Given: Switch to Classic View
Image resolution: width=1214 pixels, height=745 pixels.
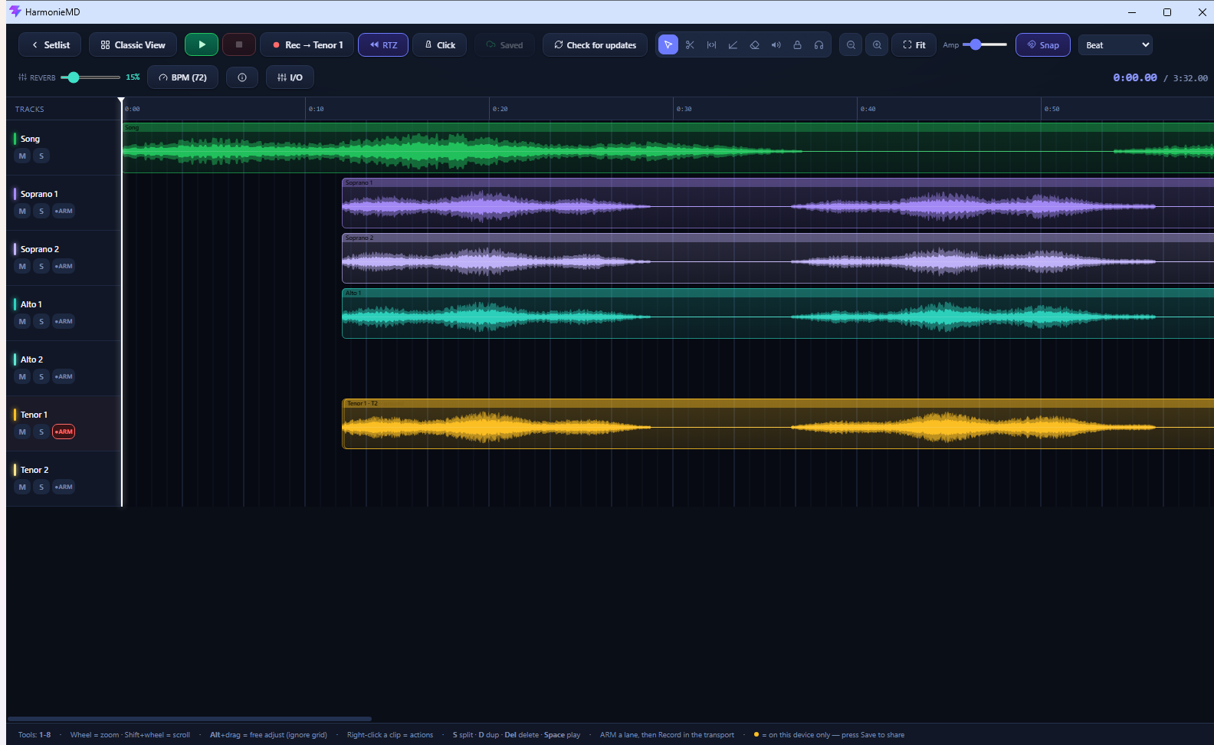Looking at the screenshot, I should click(x=133, y=44).
